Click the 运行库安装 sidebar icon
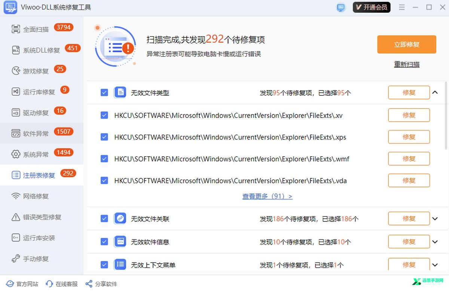Viewport: 449px width, 291px height. (x=16, y=238)
